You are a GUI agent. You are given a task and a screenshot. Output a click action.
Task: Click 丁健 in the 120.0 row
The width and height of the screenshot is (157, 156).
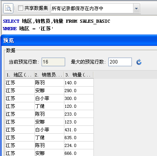(49, 106)
